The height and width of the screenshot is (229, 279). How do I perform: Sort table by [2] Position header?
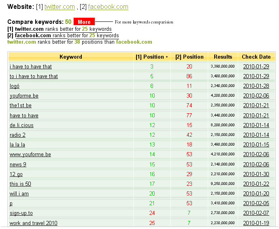[190, 57]
